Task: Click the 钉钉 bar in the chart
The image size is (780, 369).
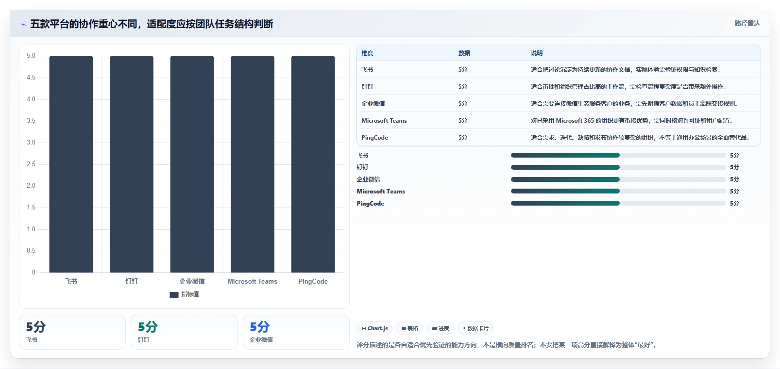Action: tap(132, 164)
